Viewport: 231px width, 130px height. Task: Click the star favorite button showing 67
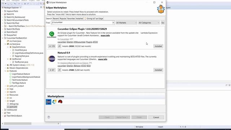pyautogui.click(x=52, y=70)
